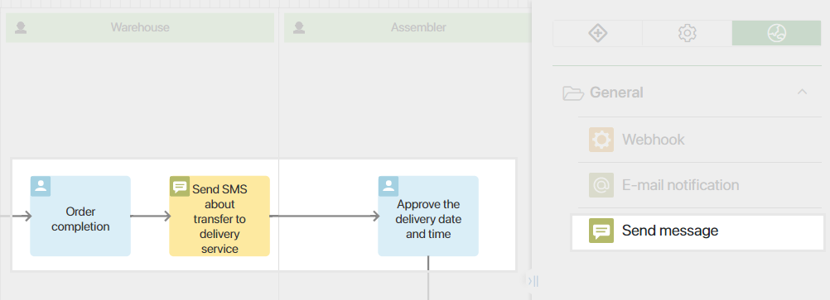The height and width of the screenshot is (300, 830).
Task: Open the diamond-plus elements tab
Action: [x=597, y=33]
